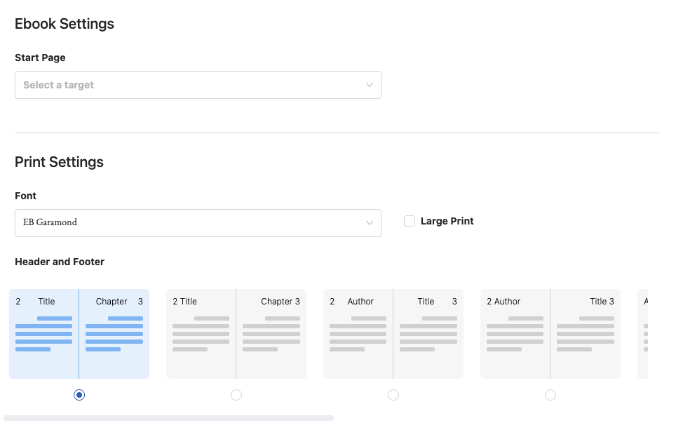This screenshot has height=423, width=676.
Task: Open the Start Page target selector
Action: coord(198,84)
